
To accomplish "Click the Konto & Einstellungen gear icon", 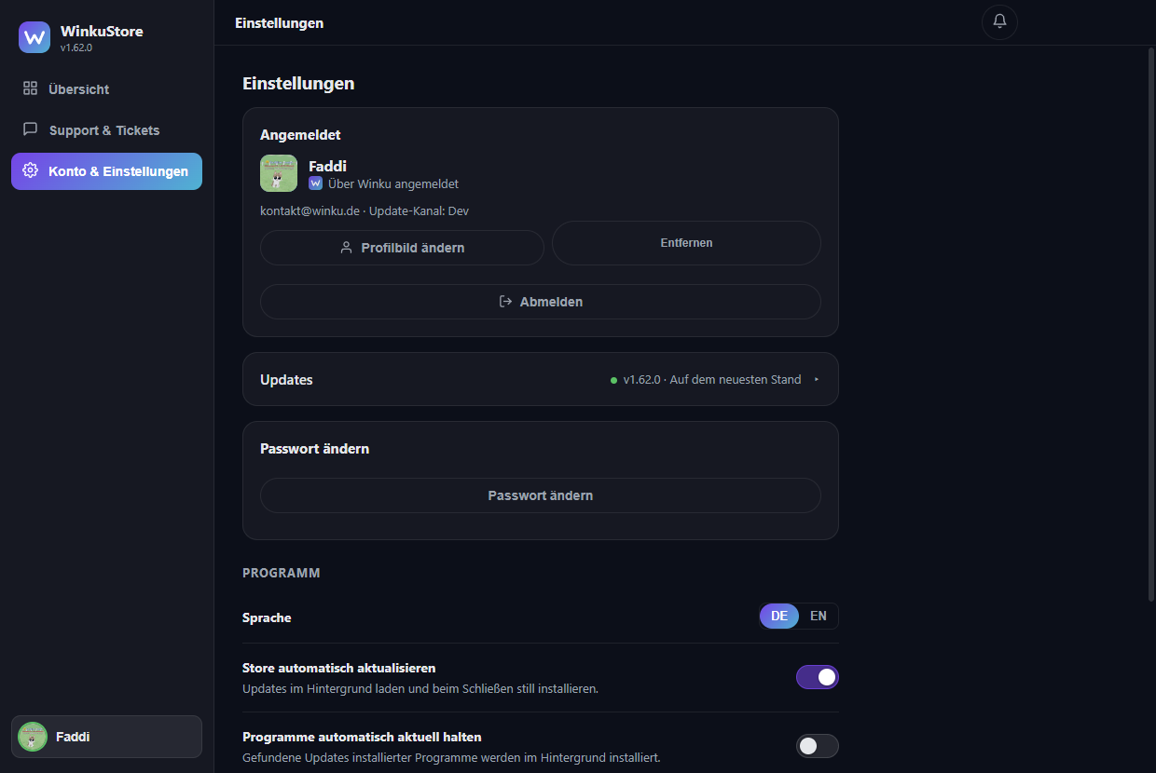I will (x=30, y=170).
